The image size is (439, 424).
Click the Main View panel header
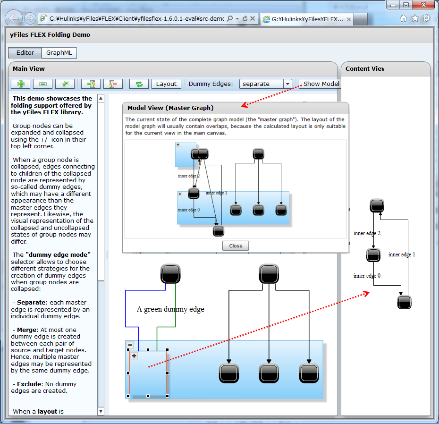[x=173, y=69]
